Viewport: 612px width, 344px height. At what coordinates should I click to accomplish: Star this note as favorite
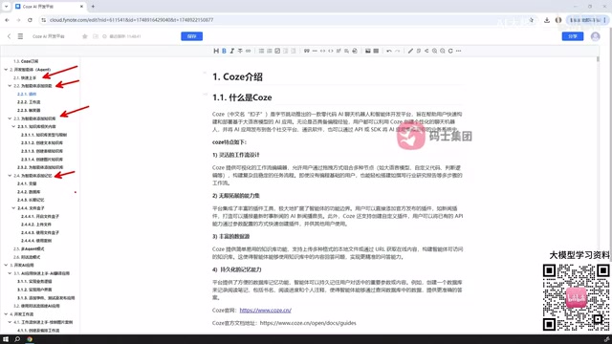point(85,36)
